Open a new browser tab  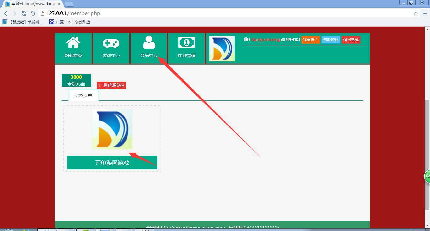tap(69, 4)
